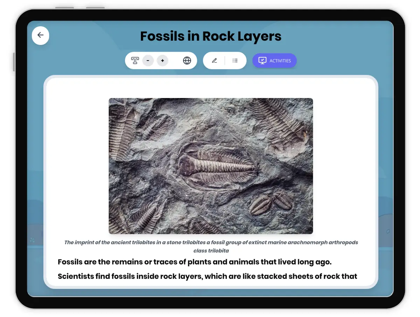Screen dimensions: 420x317
Task: Click the italic image caption text
Action: 211,246
